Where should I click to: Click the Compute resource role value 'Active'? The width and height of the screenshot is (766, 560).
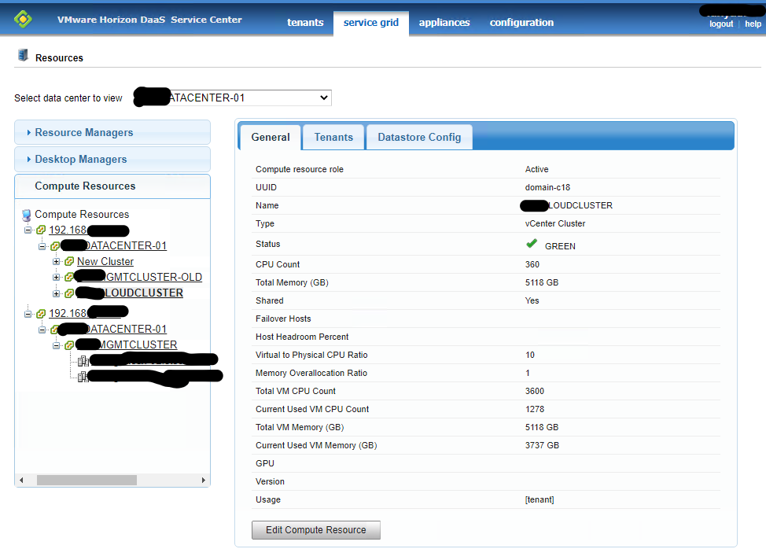537,169
